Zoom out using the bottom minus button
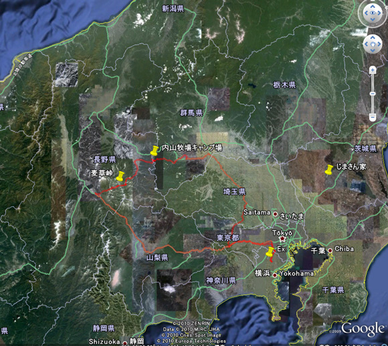The width and height of the screenshot is (388, 346). pos(373,117)
